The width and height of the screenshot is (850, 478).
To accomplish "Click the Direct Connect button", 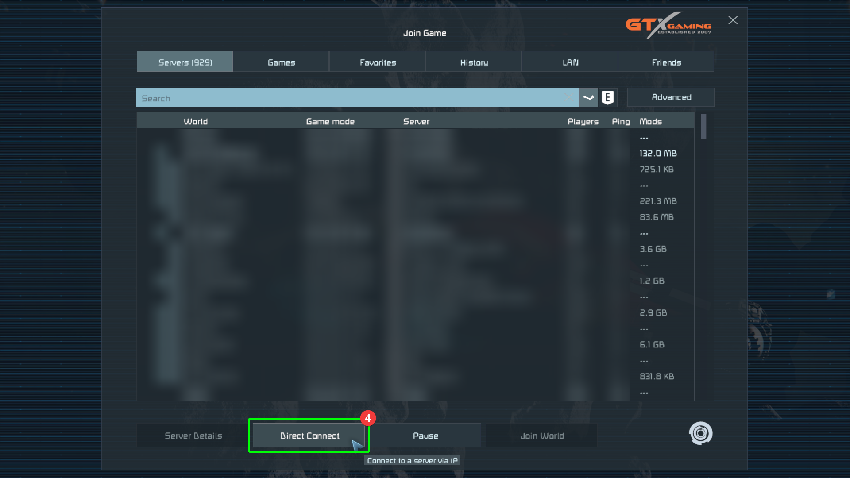I will [309, 436].
